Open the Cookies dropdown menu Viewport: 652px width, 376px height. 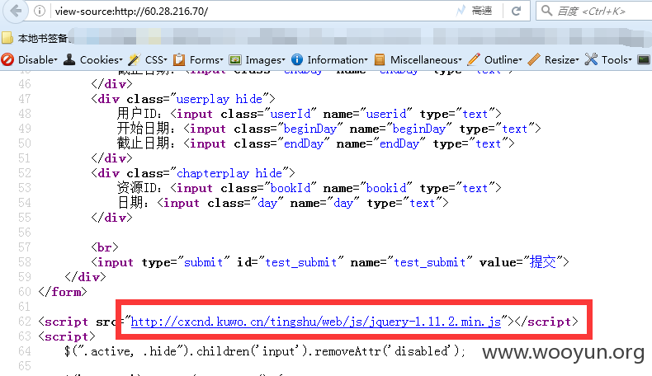click(x=93, y=60)
